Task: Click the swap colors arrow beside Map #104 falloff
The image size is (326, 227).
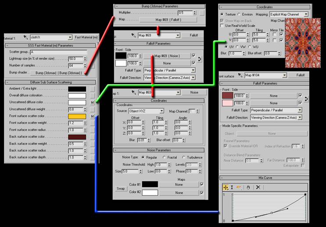Action: point(305,99)
